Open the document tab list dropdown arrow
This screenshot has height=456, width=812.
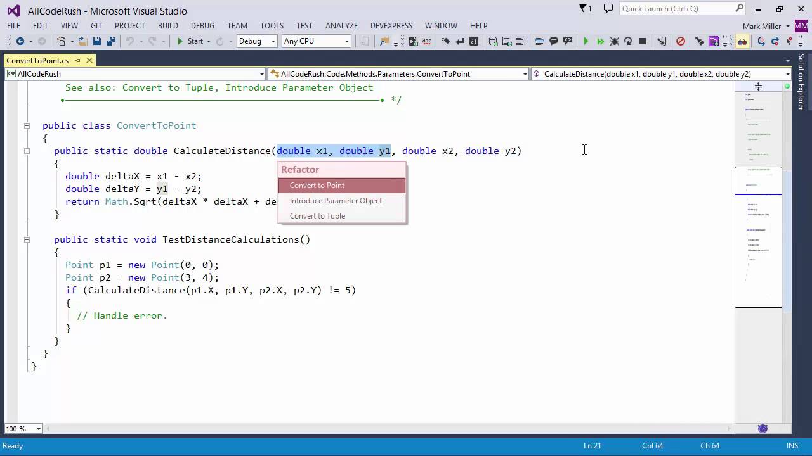click(x=788, y=61)
